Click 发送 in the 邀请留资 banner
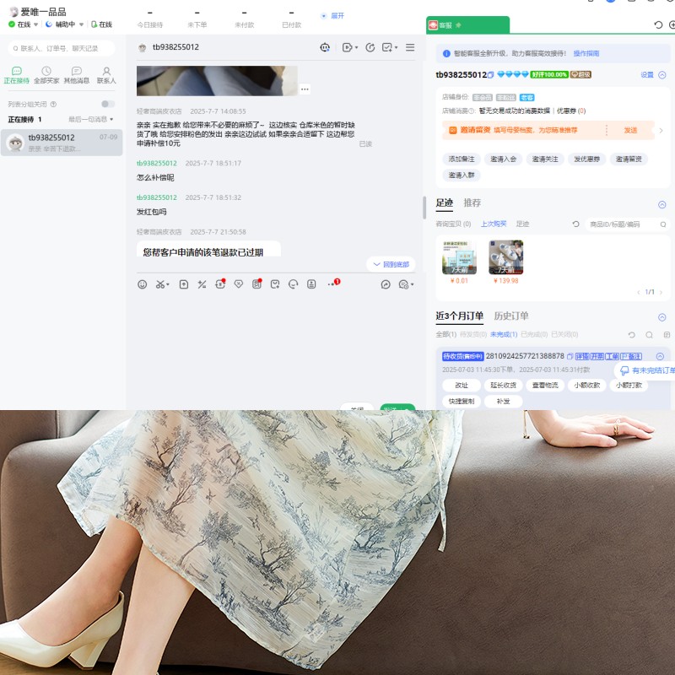The height and width of the screenshot is (675, 675). coord(630,130)
